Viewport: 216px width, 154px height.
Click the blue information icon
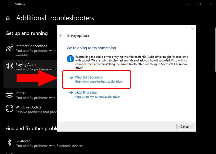click(x=70, y=59)
